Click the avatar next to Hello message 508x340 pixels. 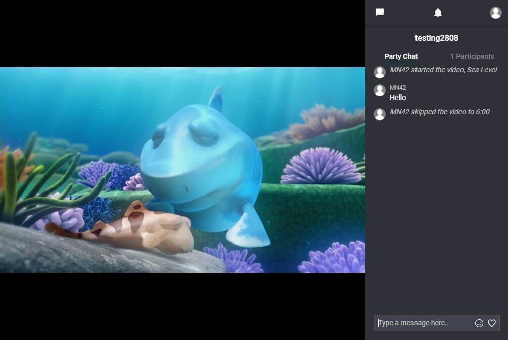coord(380,90)
